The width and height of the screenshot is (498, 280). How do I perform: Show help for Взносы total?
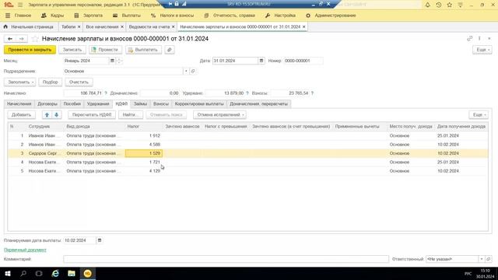coord(313,93)
